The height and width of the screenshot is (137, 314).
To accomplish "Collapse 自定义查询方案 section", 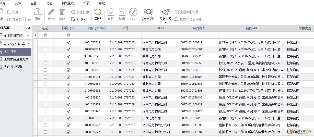I will pyautogui.click(x=28, y=44).
